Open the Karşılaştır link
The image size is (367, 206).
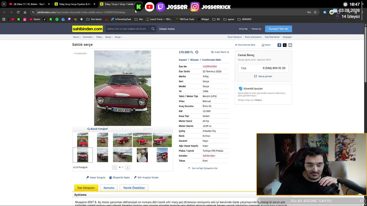(x=287, y=37)
